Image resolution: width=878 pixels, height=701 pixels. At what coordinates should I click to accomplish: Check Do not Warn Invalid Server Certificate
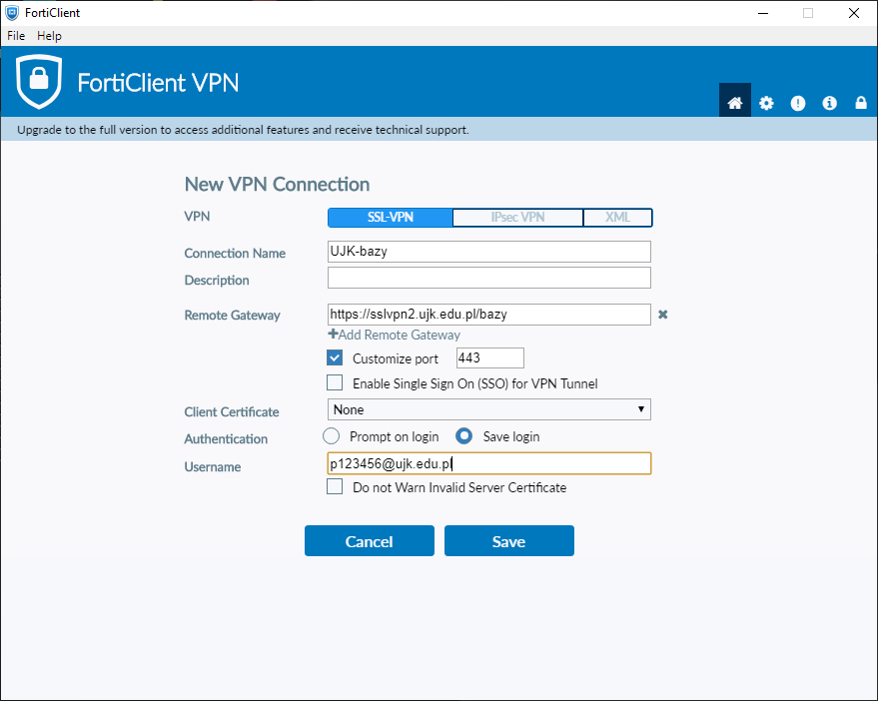(335, 488)
